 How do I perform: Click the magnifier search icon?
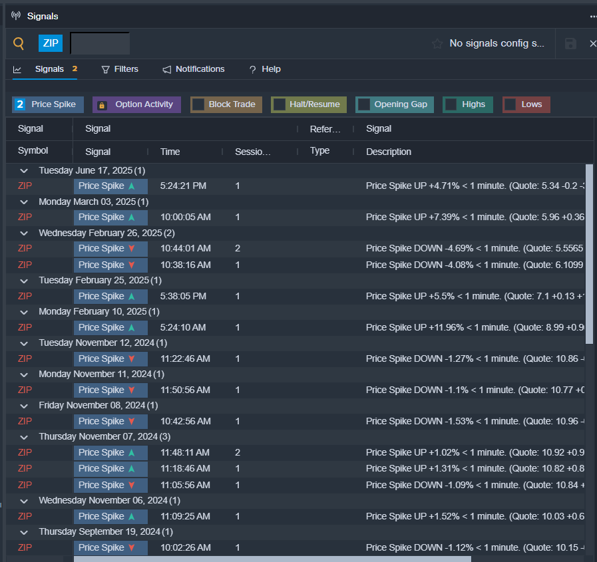(x=19, y=43)
